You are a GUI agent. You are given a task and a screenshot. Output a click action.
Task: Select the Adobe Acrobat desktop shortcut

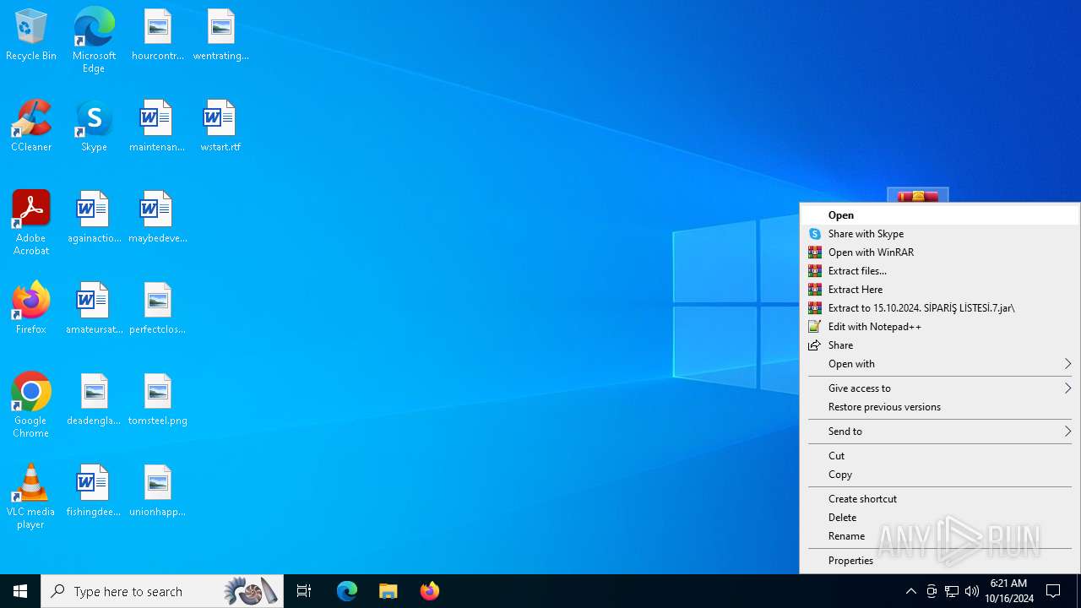[x=31, y=222]
